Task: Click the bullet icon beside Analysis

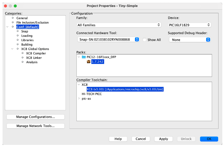Action: click(x=23, y=62)
